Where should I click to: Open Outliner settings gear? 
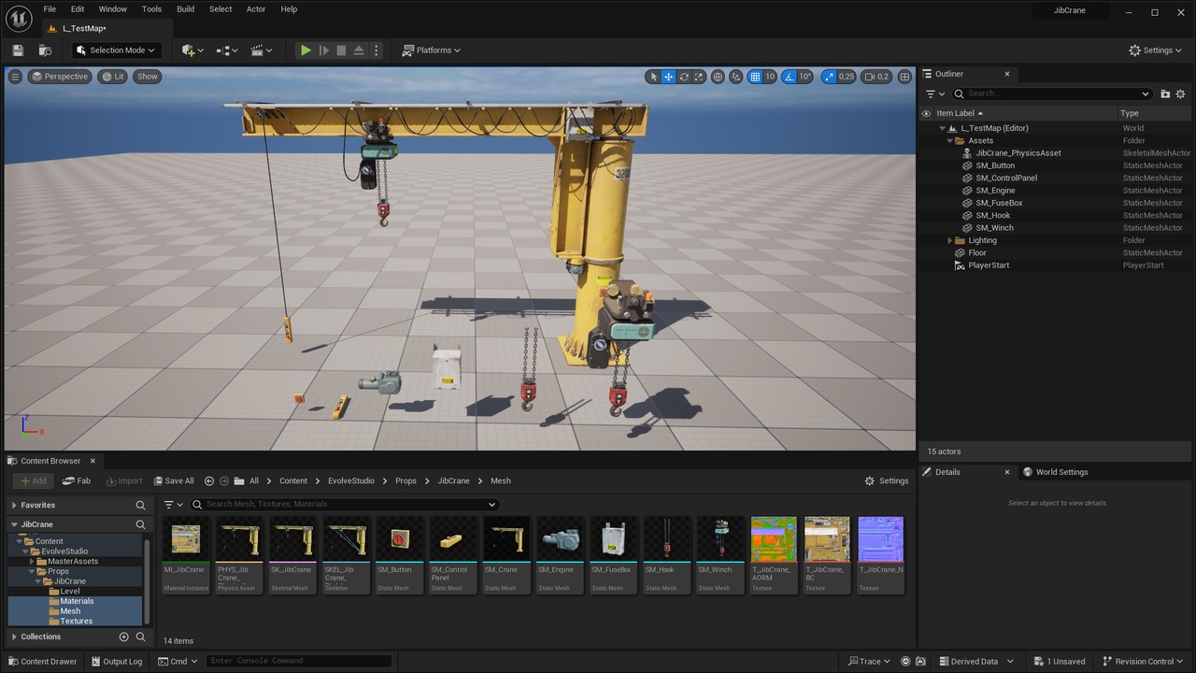tap(1180, 93)
